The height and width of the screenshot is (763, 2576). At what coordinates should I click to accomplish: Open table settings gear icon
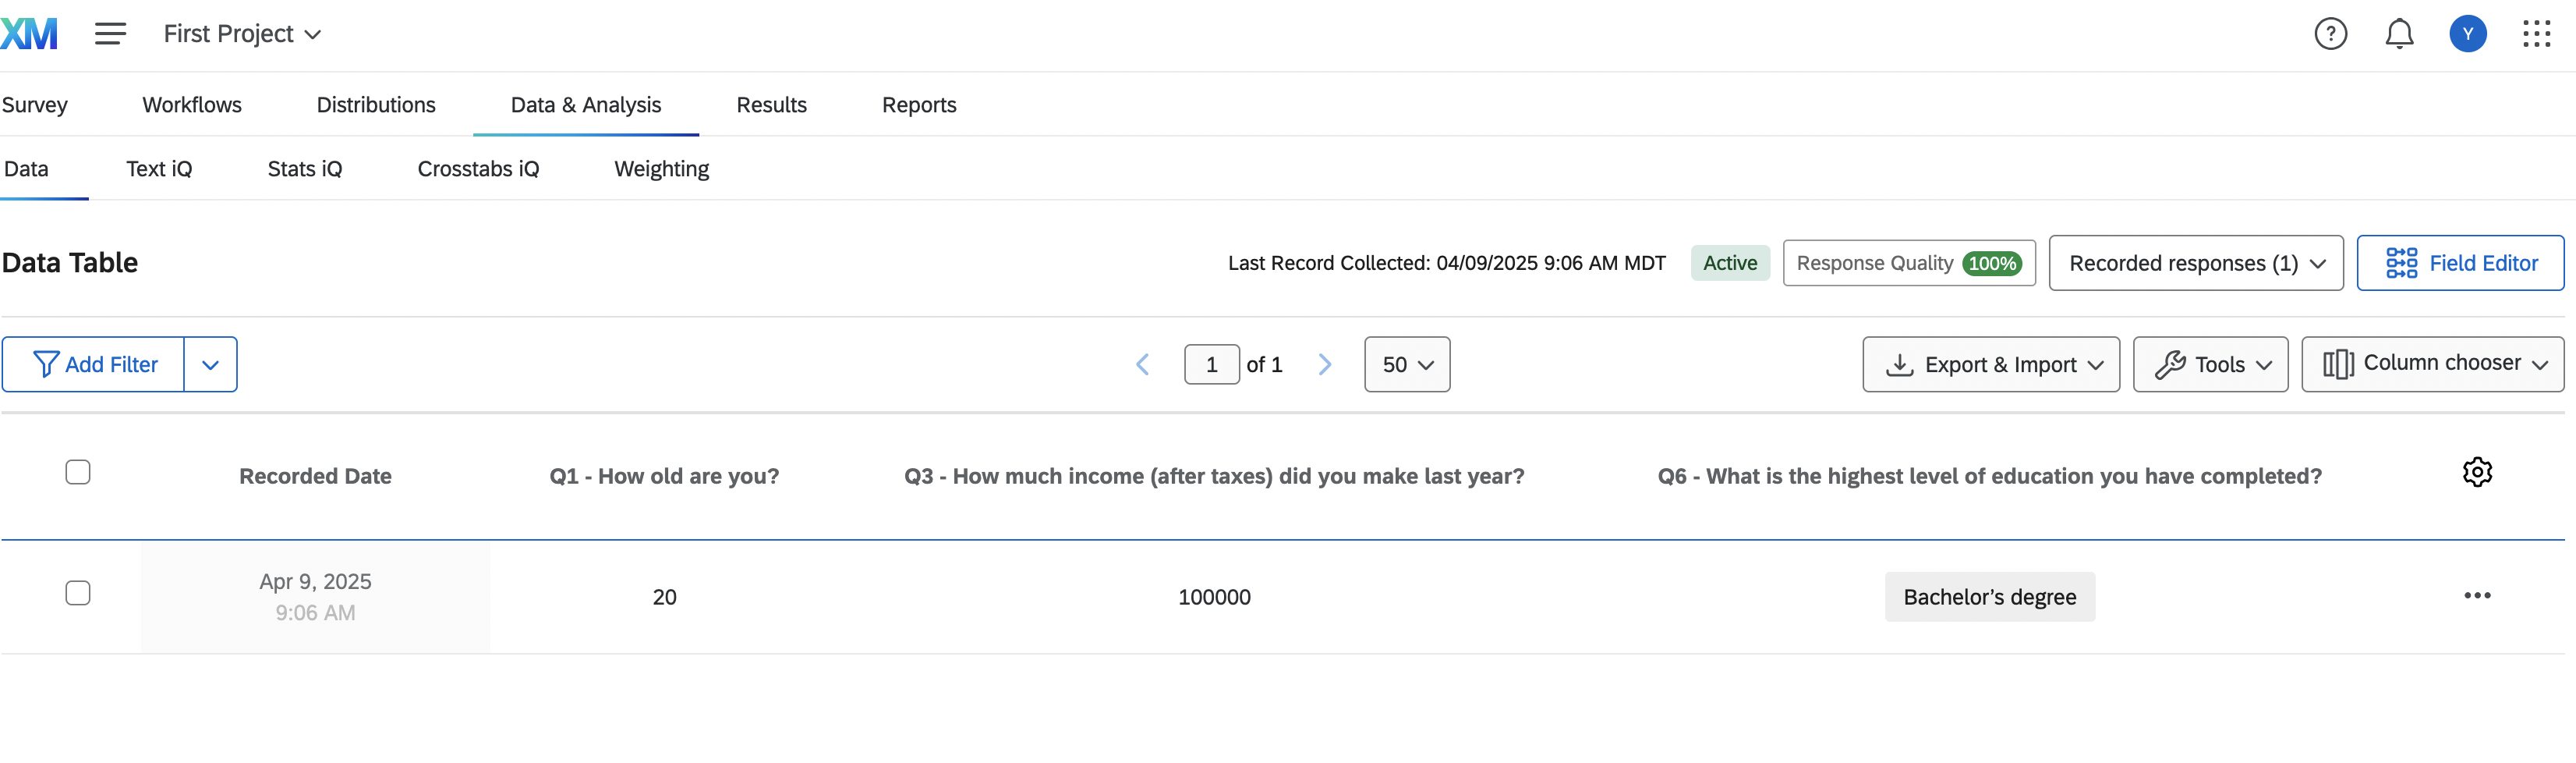[x=2477, y=472]
